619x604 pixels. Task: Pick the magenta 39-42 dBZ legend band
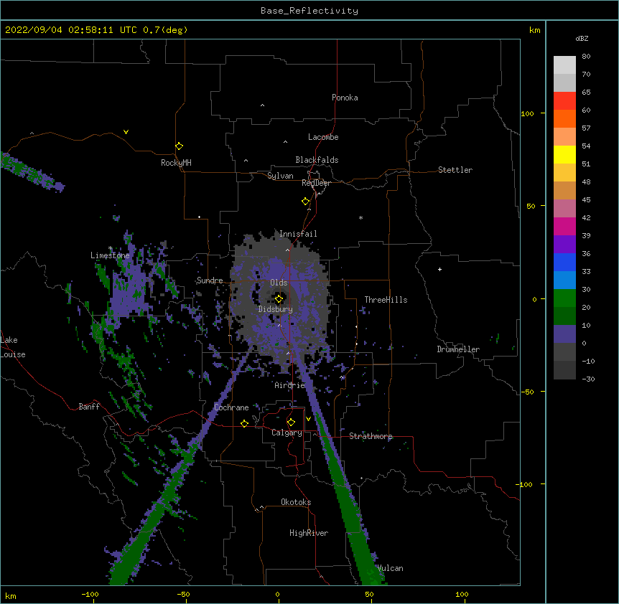564,226
